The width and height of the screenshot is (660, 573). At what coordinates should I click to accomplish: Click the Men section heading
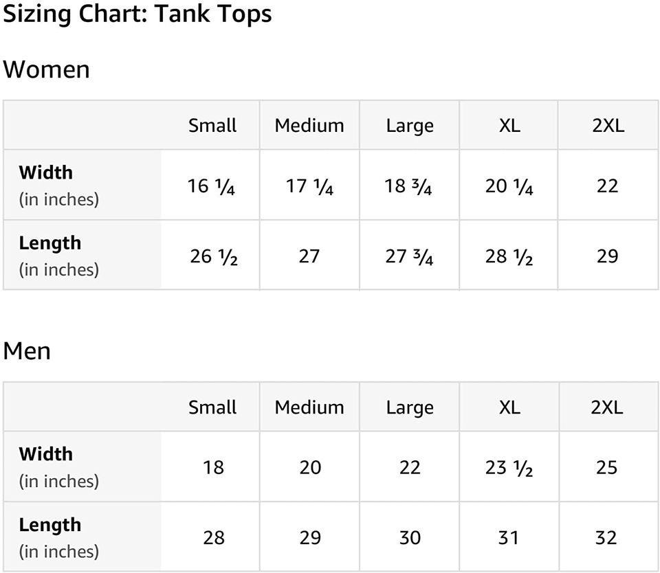[27, 351]
